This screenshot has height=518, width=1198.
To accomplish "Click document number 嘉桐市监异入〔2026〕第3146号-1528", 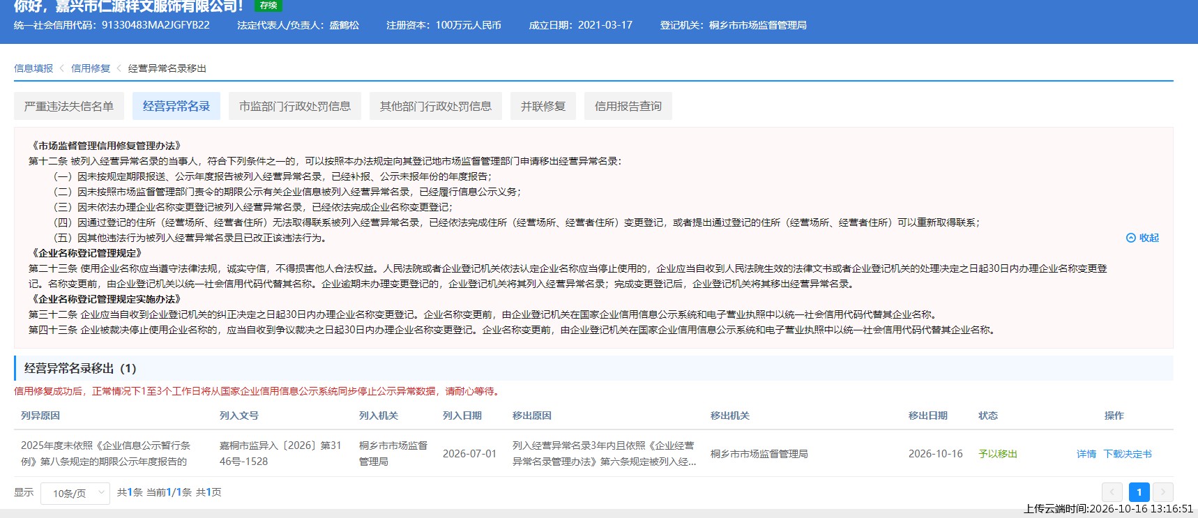I will pyautogui.click(x=280, y=453).
